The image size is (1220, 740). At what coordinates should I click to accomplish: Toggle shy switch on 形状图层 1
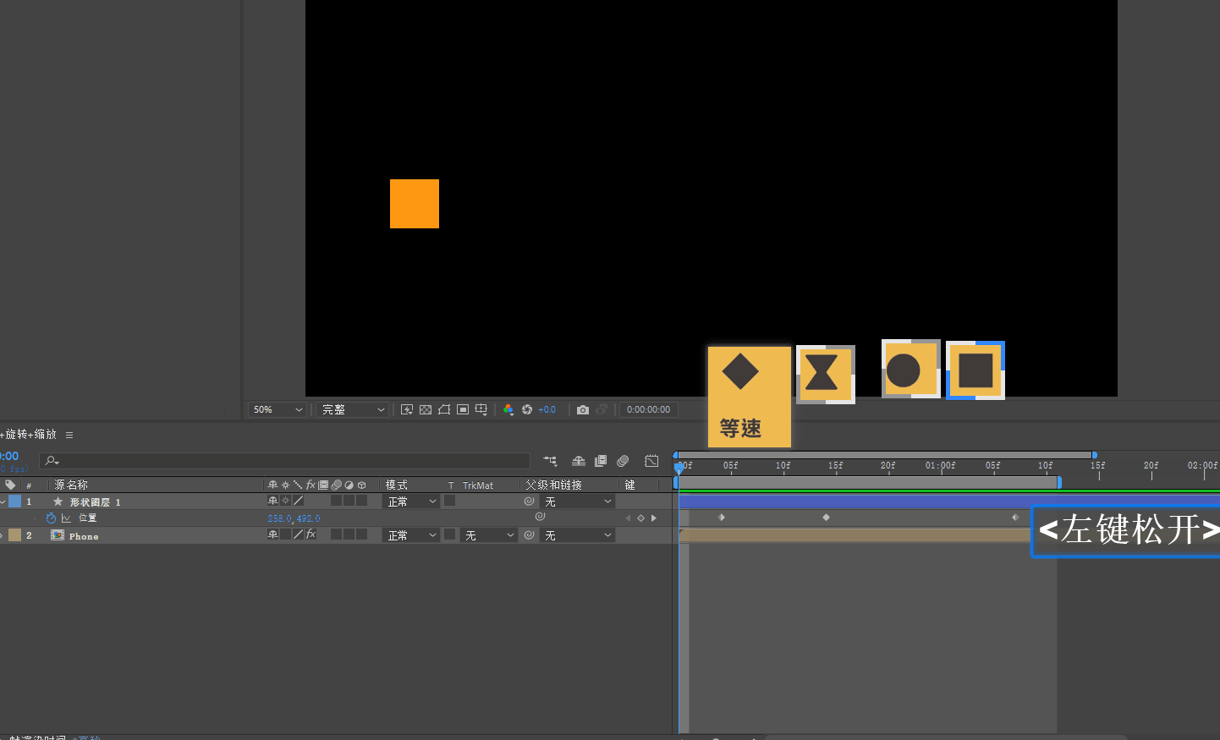pos(272,501)
